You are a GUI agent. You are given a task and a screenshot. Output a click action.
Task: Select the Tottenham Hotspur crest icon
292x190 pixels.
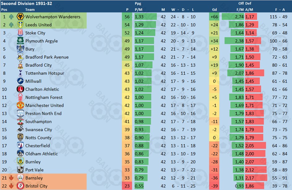coord(20,73)
